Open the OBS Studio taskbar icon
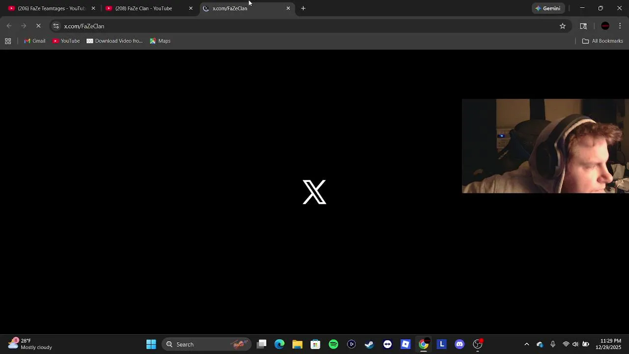 point(478,344)
